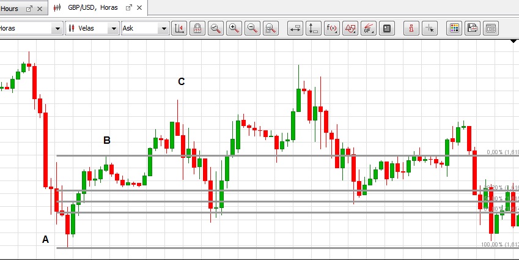Zoom in with the plus magnifier

(x=234, y=28)
